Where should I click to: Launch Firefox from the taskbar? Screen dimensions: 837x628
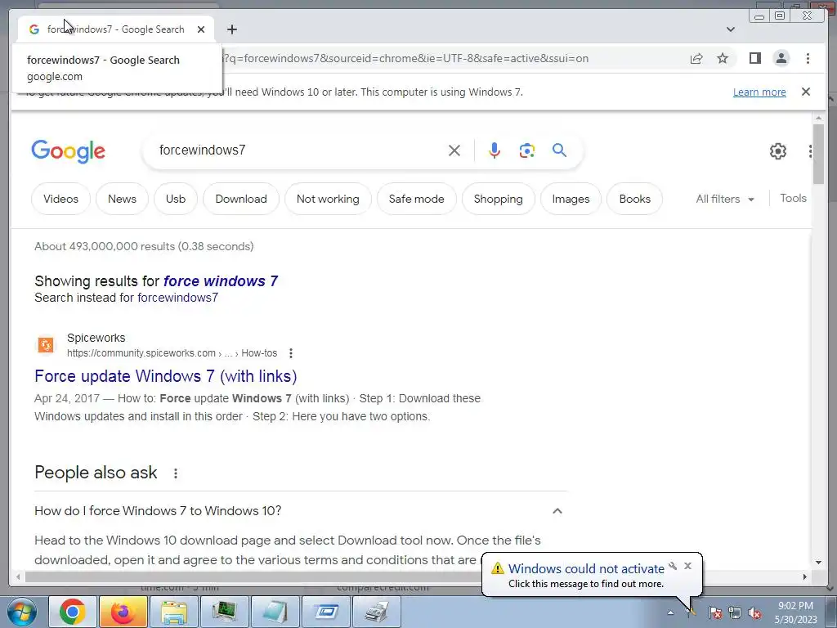[x=123, y=612]
